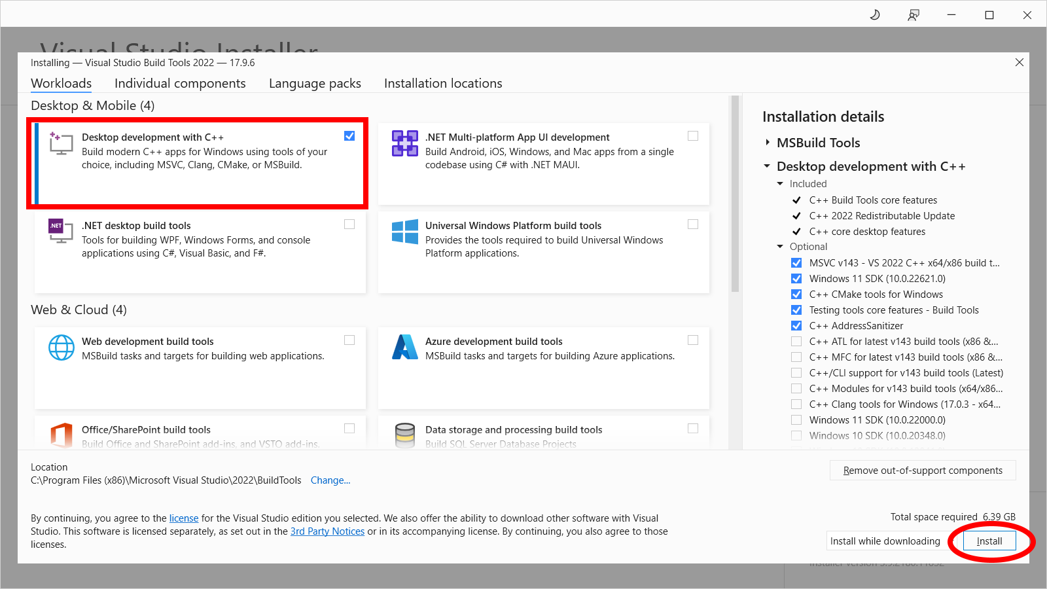Close the installing dialog with the X
Screen dimensions: 1047x589
(x=1020, y=62)
